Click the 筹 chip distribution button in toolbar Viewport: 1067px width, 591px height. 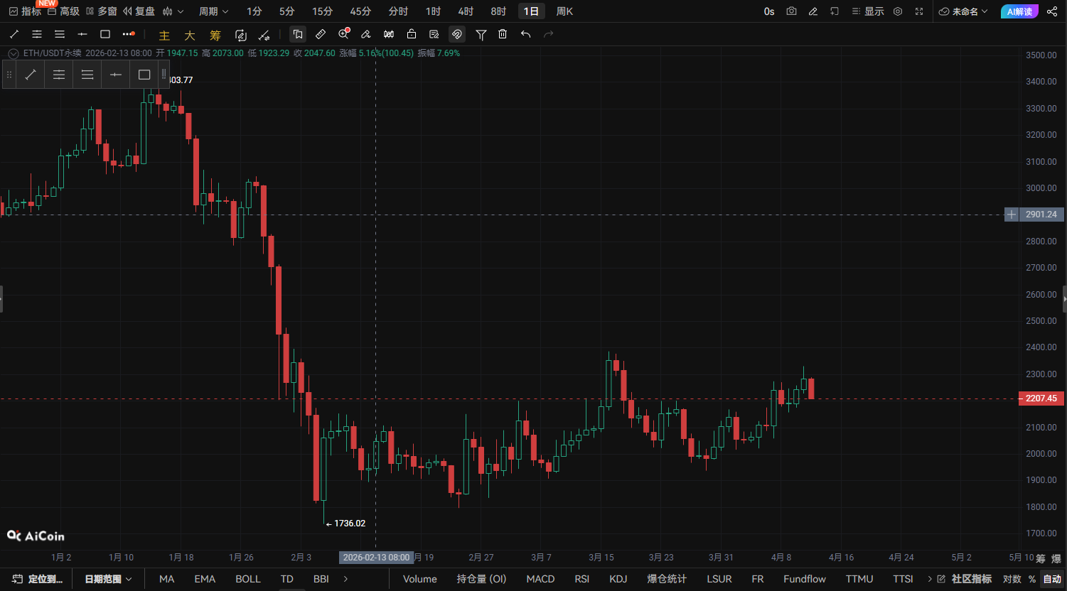(215, 36)
